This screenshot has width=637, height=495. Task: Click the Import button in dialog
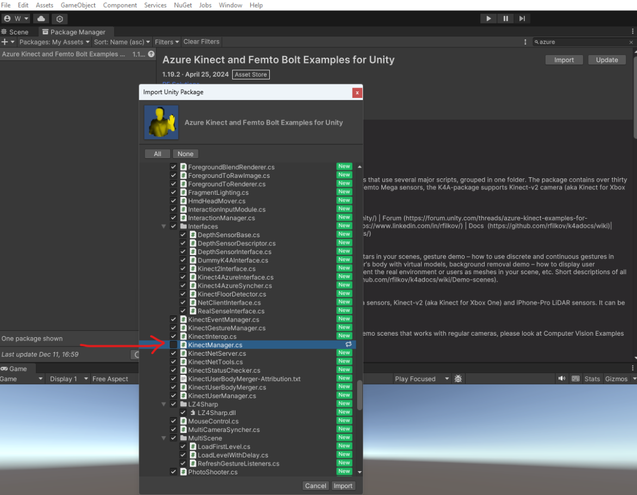tap(343, 486)
